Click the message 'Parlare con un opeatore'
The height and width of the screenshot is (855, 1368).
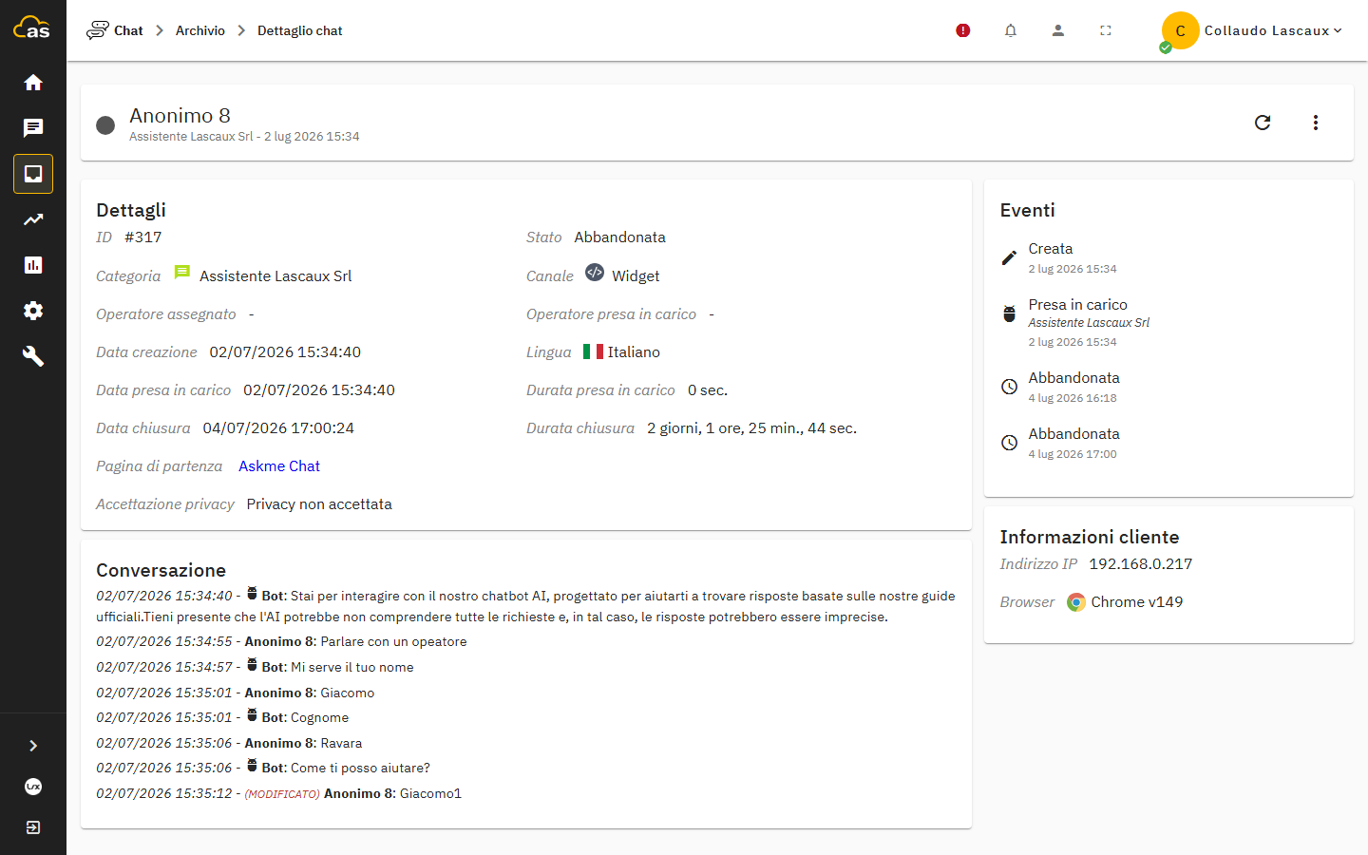click(393, 642)
